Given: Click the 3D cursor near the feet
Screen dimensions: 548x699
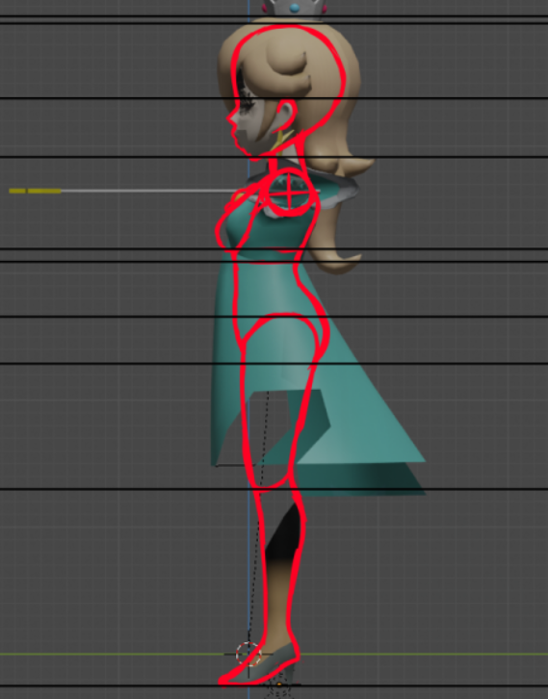Looking at the screenshot, I should [248, 654].
